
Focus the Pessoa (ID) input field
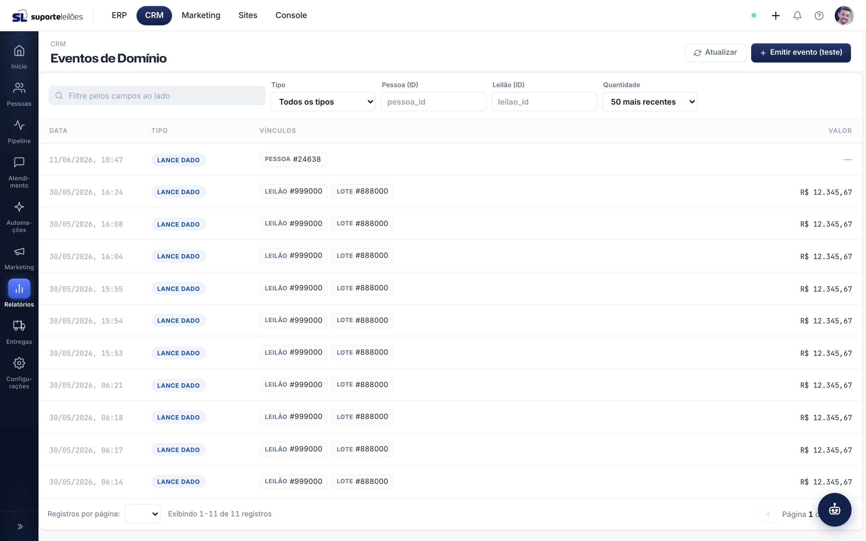coord(433,102)
